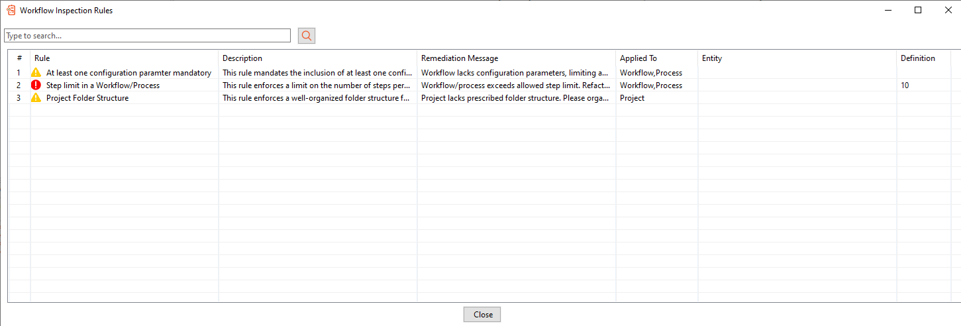
Task: Click the magnifier search icon button
Action: 307,36
